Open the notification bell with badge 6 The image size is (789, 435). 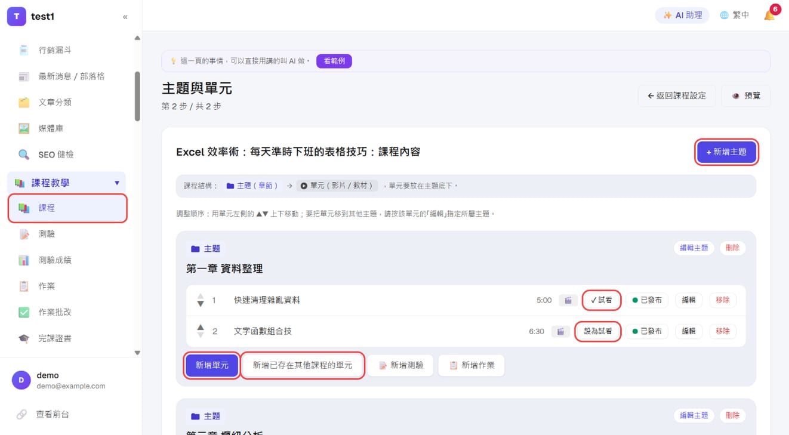pos(770,15)
